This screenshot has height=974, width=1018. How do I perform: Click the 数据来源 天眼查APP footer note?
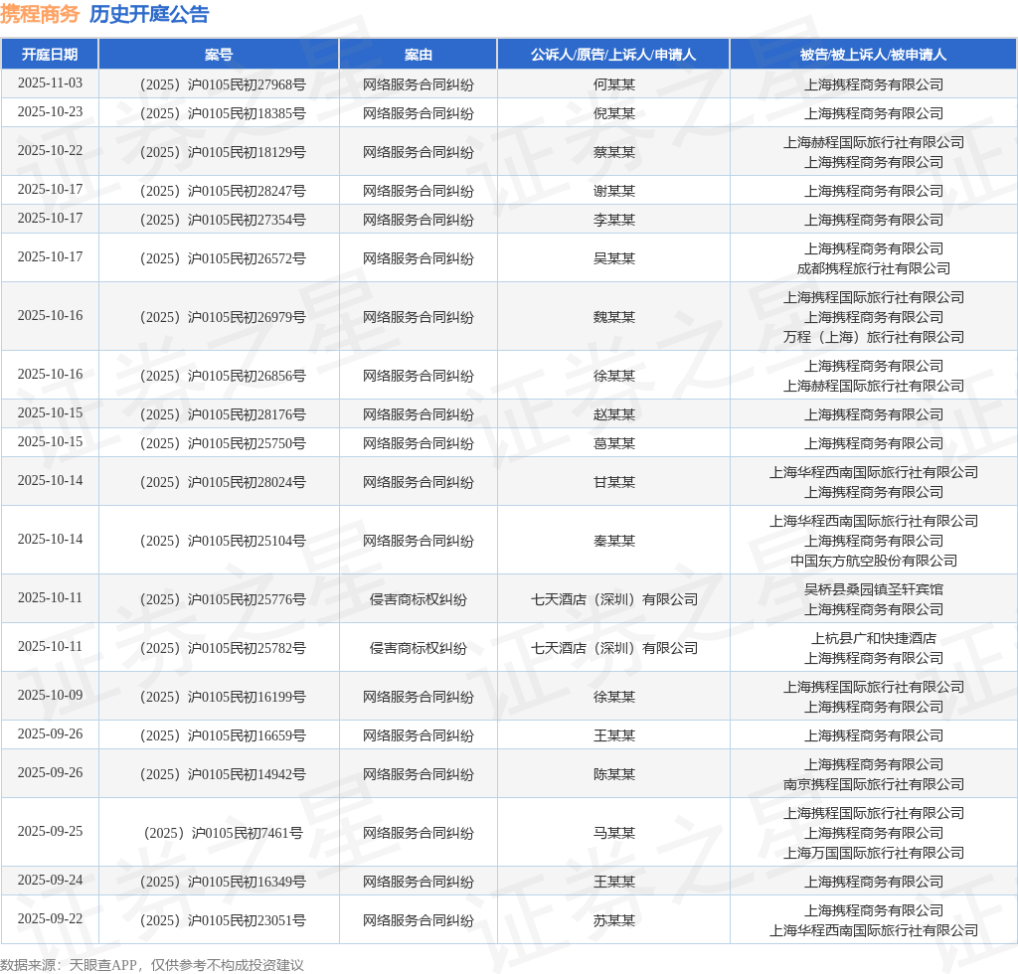coord(152,965)
